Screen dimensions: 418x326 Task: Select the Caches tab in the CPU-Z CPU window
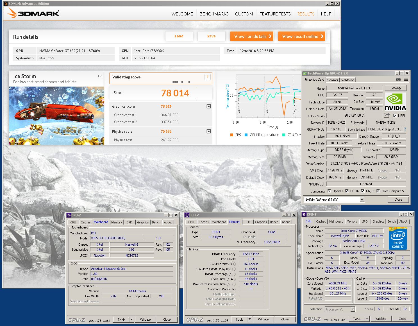(x=321, y=221)
